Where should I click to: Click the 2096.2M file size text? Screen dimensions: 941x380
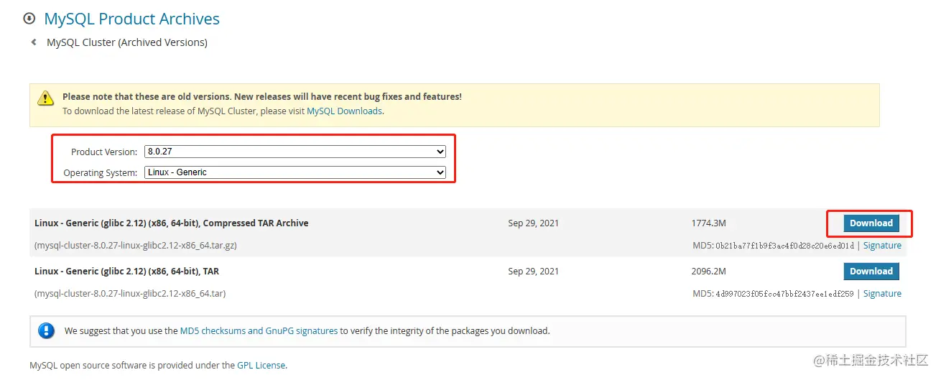tap(709, 272)
